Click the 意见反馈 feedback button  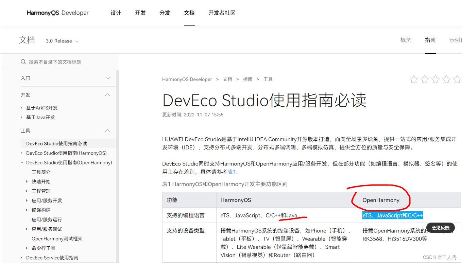440,227
